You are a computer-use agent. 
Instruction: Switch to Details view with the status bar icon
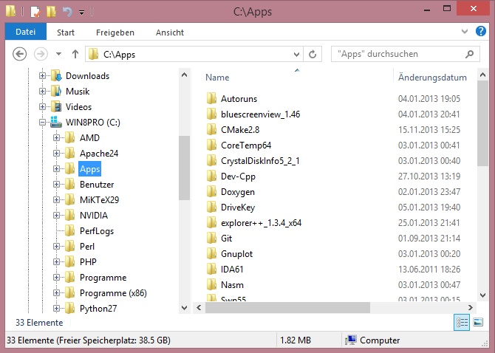pos(462,323)
